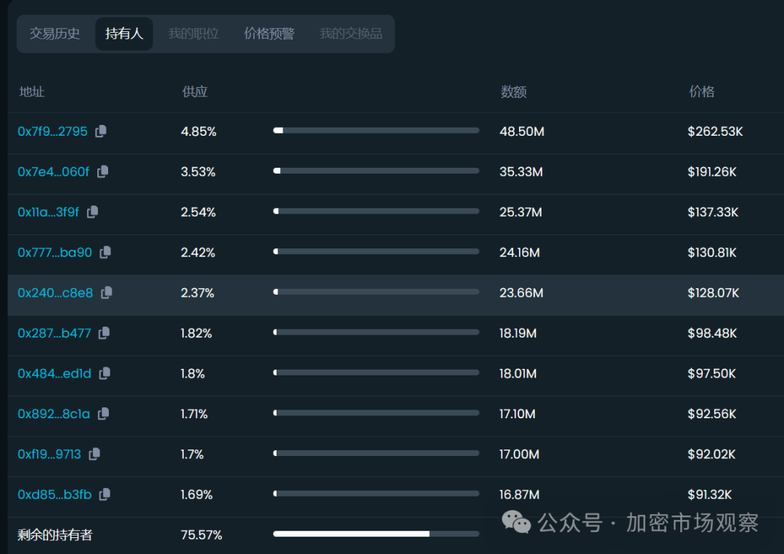
Task: Copy address 0x240...c8e8
Action: point(107,293)
